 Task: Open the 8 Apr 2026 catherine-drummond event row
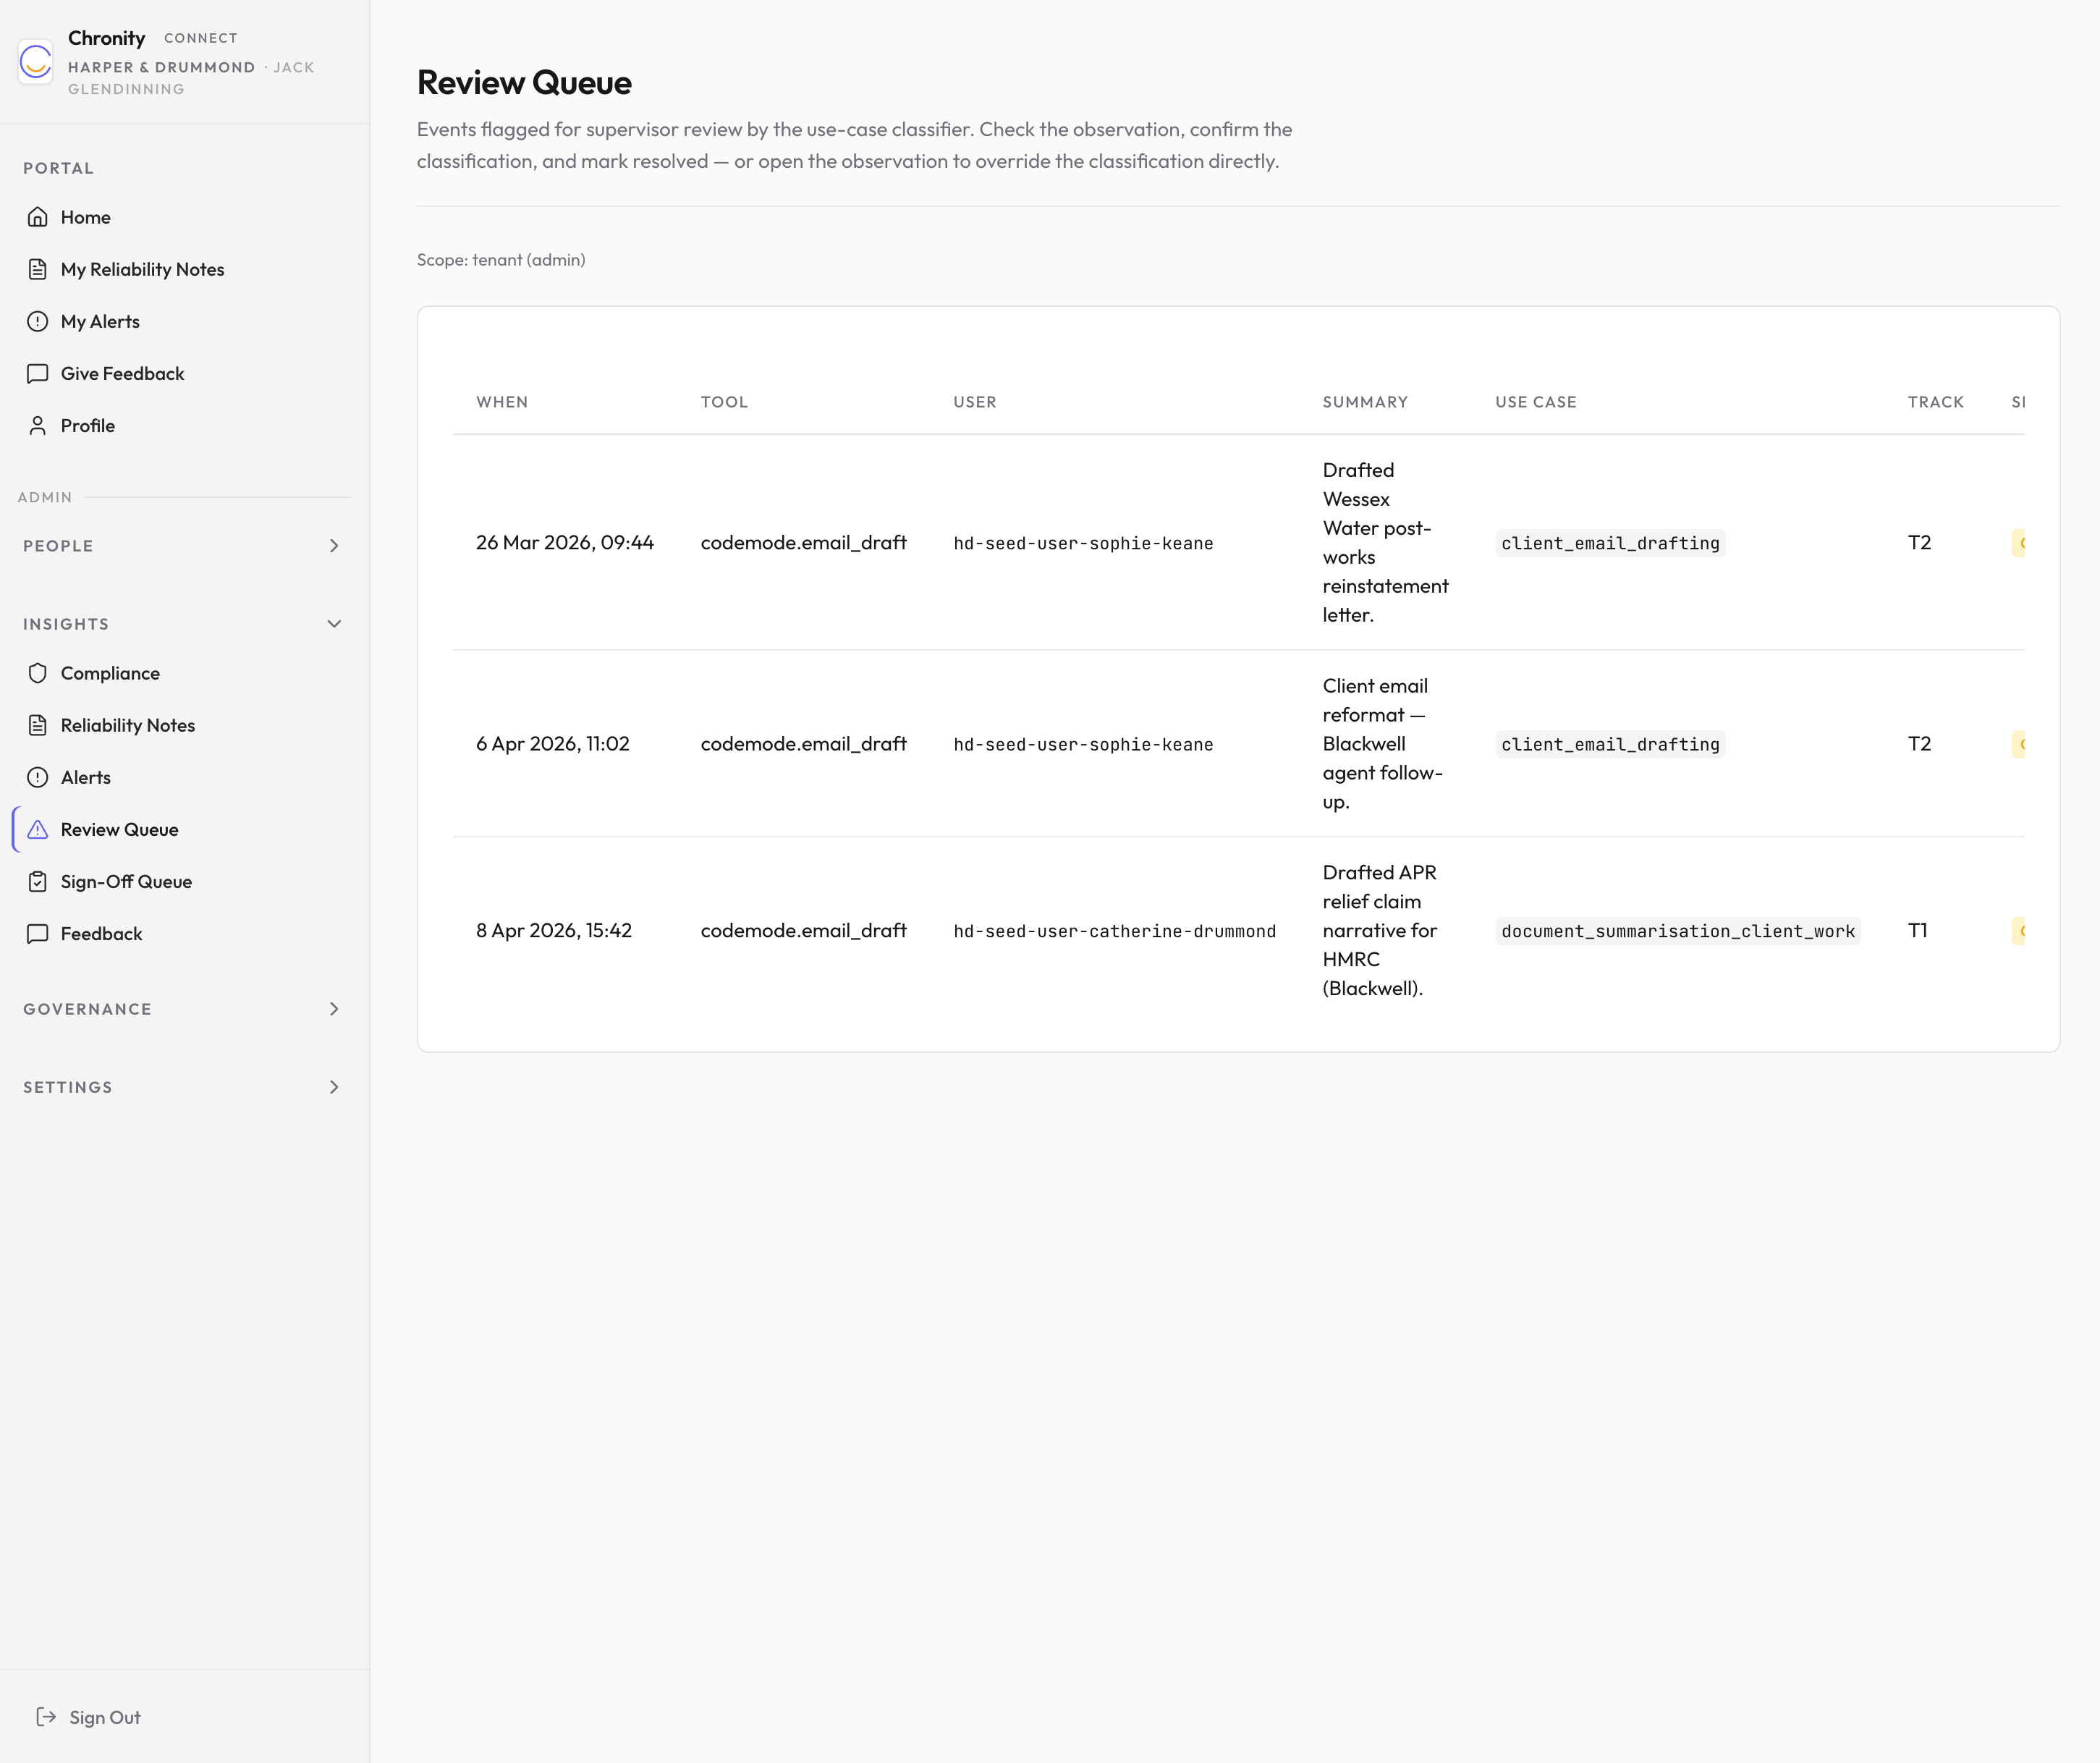(554, 931)
